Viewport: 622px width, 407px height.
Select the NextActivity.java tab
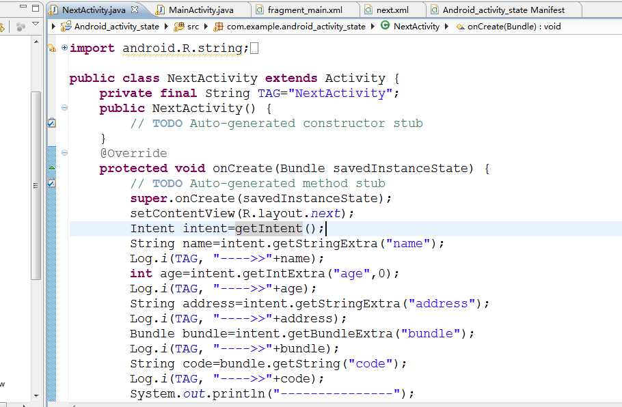pyautogui.click(x=94, y=10)
